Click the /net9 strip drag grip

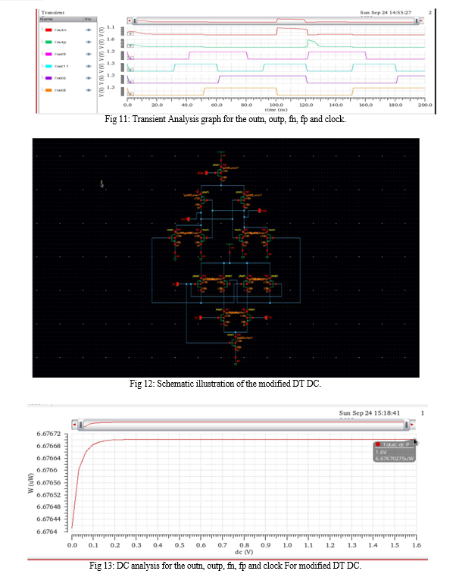tap(123, 56)
